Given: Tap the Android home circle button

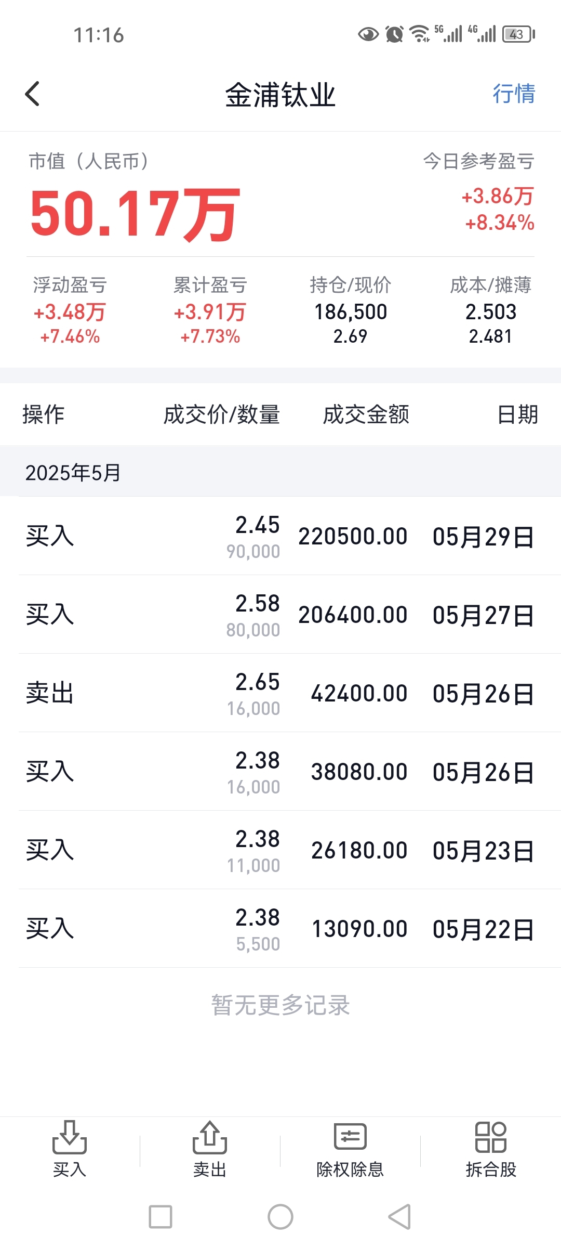Looking at the screenshot, I should click(280, 1217).
